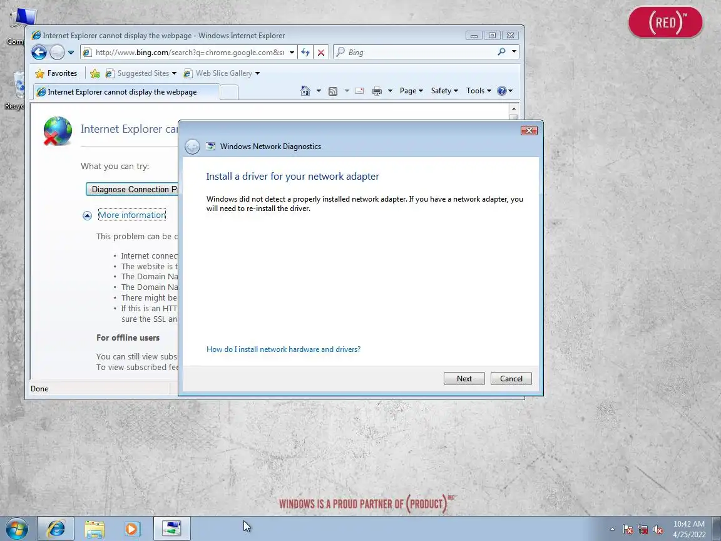Screen dimensions: 721x541
Task: Click the red Stop loading button
Action: pos(321,53)
